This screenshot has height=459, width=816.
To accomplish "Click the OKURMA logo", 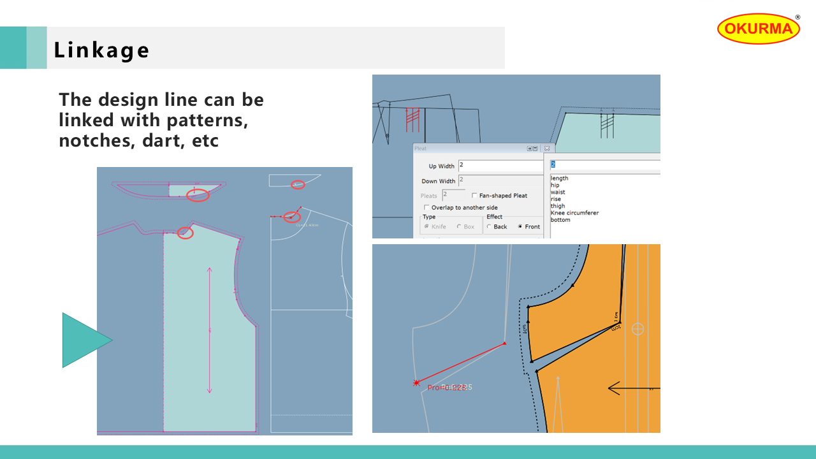I will [758, 29].
